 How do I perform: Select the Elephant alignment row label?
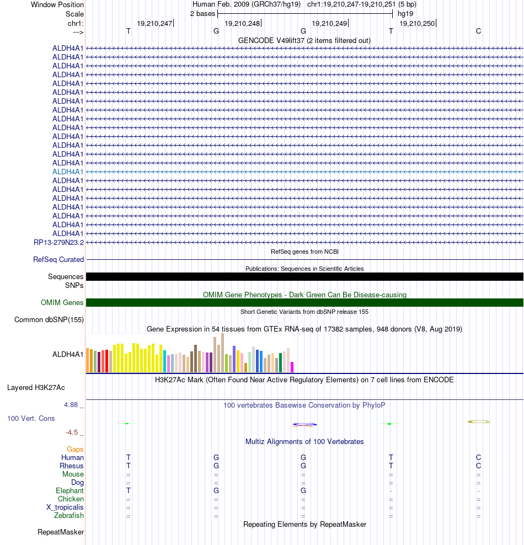click(x=70, y=490)
